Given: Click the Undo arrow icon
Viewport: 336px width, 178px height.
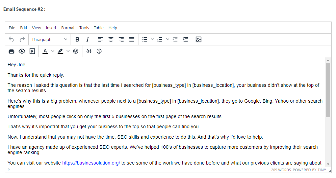Looking at the screenshot, I should pos(11,39).
